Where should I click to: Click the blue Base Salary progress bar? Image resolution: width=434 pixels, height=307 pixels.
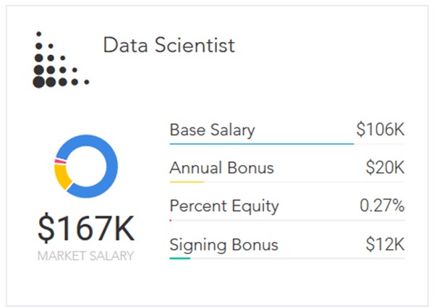[262, 144]
